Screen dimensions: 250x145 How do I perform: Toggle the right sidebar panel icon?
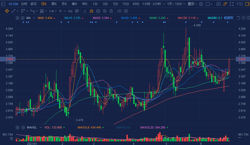click(247, 4)
